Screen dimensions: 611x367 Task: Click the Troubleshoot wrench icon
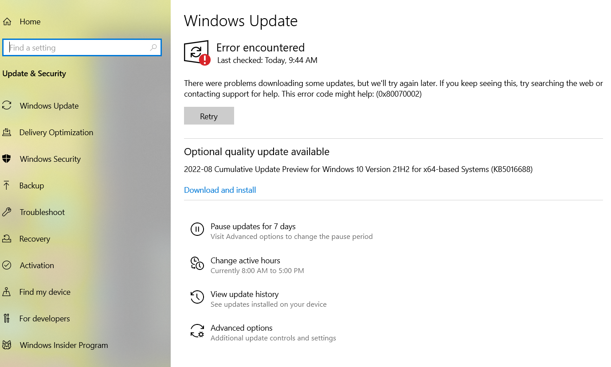point(7,212)
